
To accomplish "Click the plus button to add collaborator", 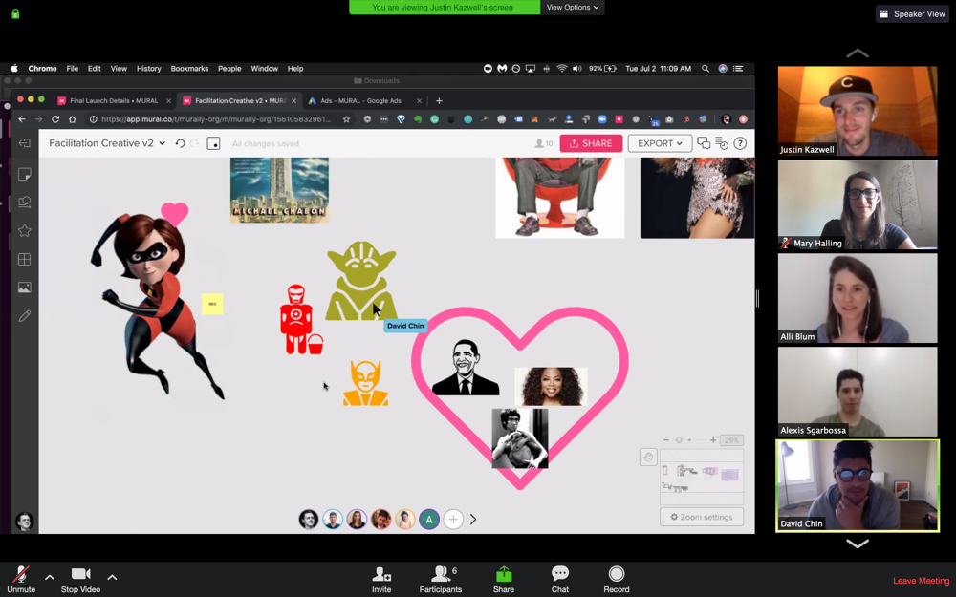I will click(x=453, y=520).
